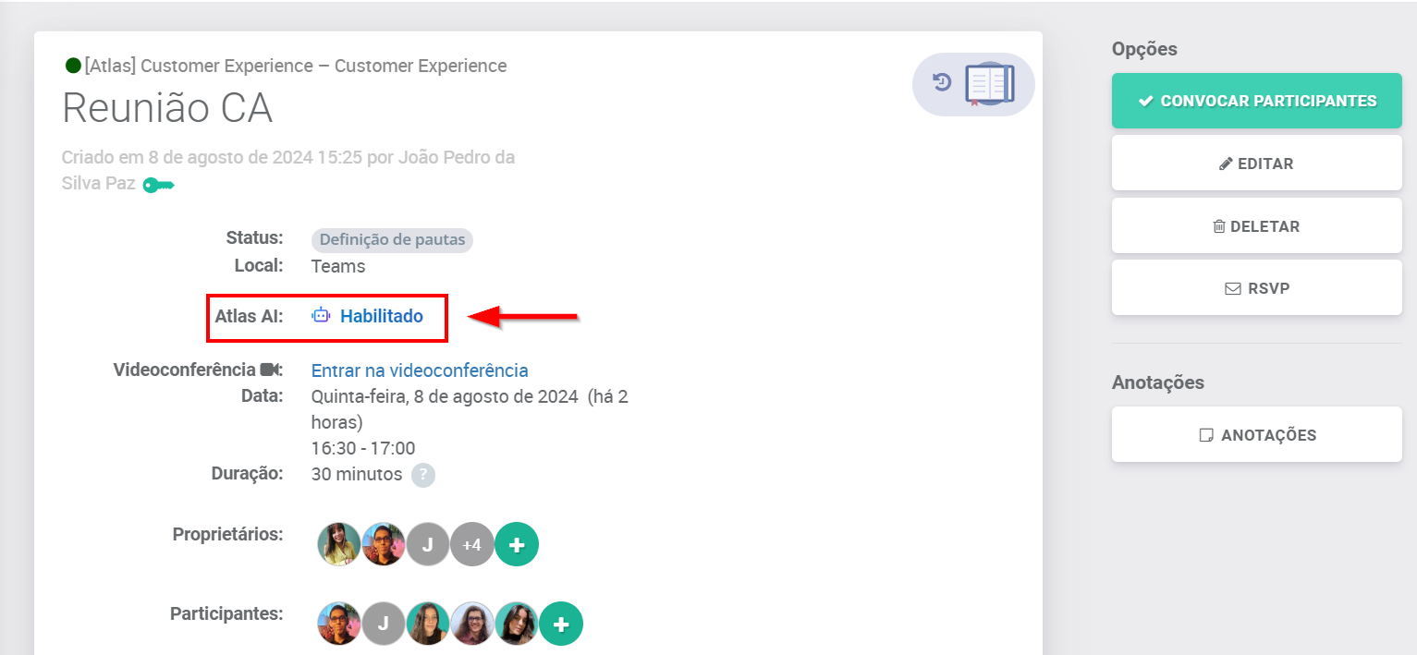Open the duration help question mark
The height and width of the screenshot is (655, 1417).
click(x=422, y=475)
